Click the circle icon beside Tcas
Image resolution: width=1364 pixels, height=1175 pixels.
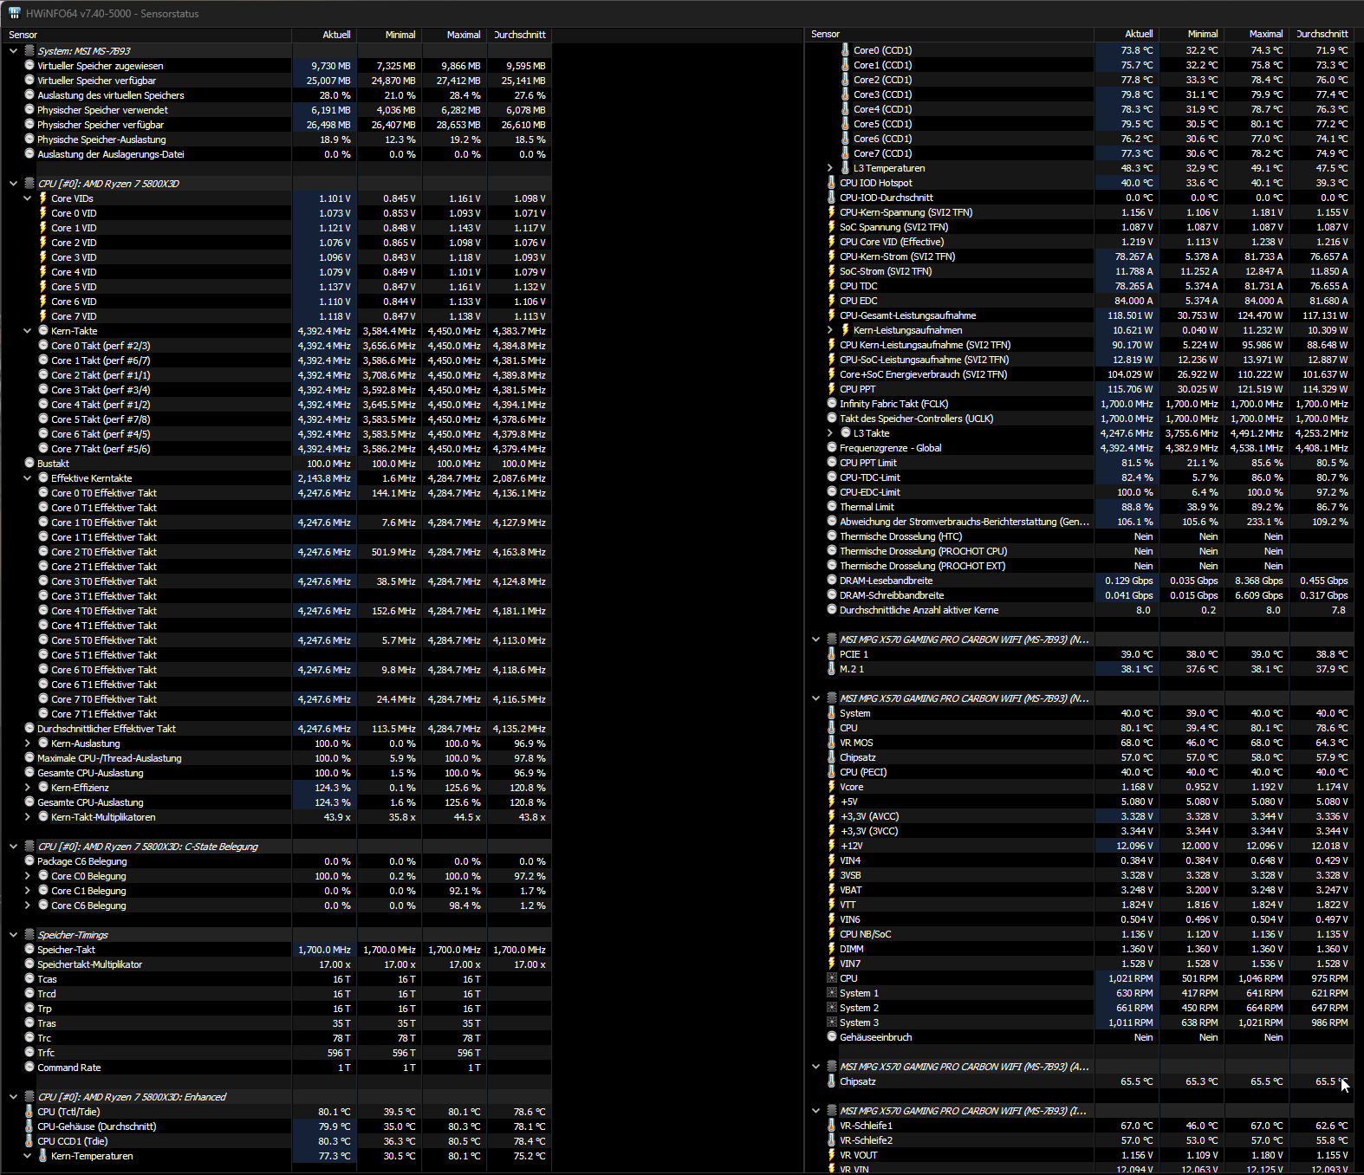[29, 979]
